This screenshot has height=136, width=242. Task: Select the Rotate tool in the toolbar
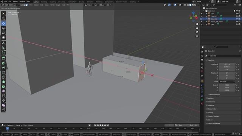click(3, 28)
